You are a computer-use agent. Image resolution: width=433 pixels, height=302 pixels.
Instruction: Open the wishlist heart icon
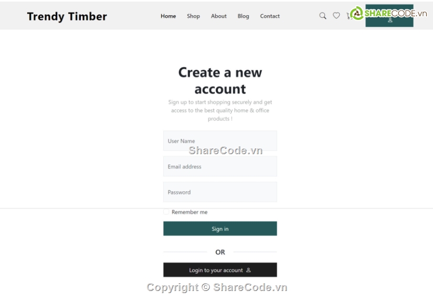pyautogui.click(x=336, y=16)
